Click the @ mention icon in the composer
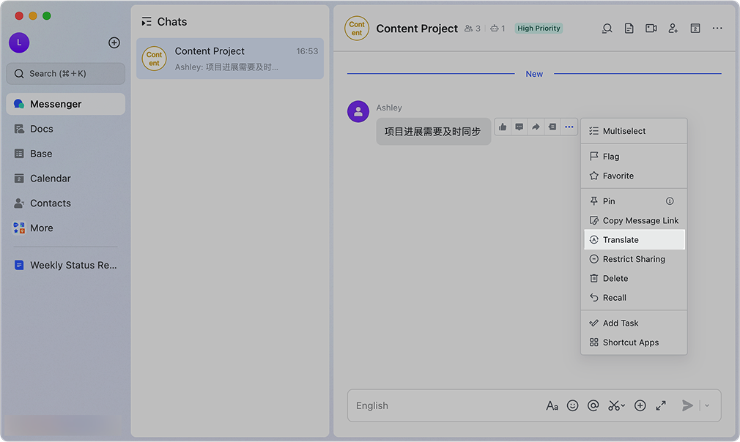The height and width of the screenshot is (442, 740). [x=593, y=405]
